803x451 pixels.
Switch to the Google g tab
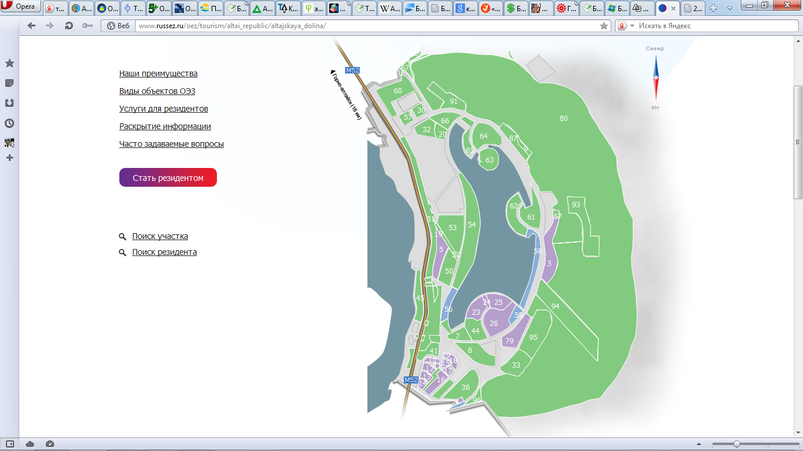[x=466, y=8]
